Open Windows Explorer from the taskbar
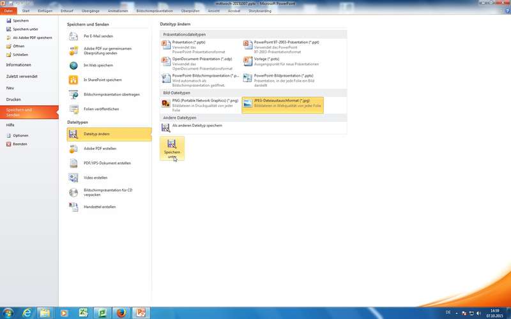The width and height of the screenshot is (511, 319). pyautogui.click(x=45, y=313)
